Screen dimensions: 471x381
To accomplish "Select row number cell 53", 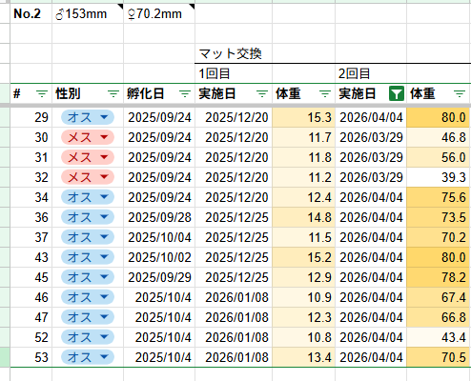I will coord(31,357).
